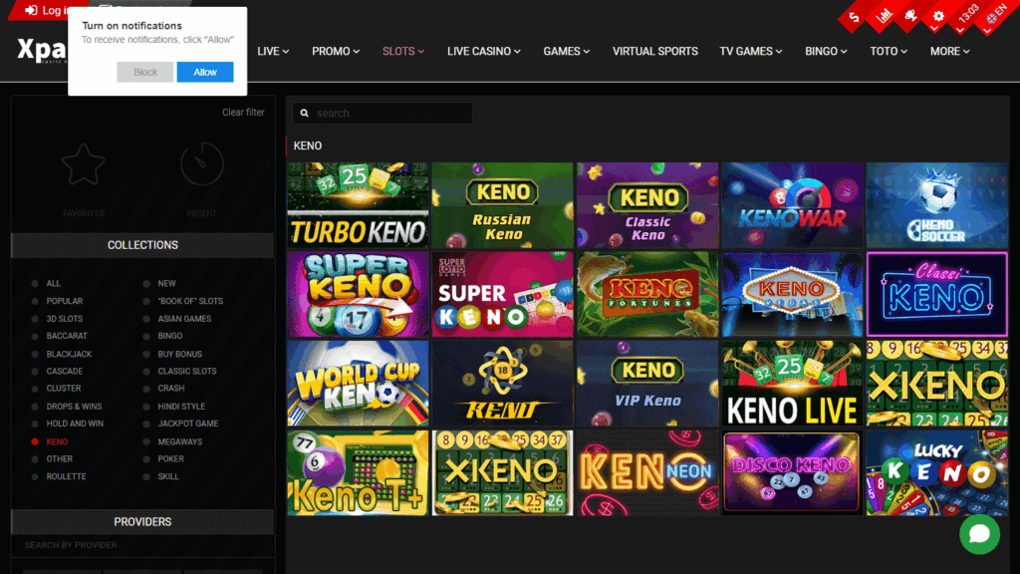The width and height of the screenshot is (1020, 574).
Task: Select the JACKPOT GAME collection
Action: tap(187, 424)
